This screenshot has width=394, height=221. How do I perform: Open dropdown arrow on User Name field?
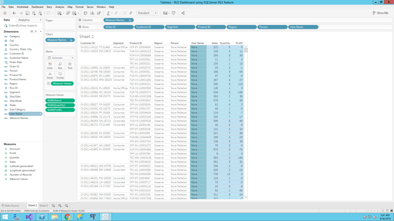40,114
